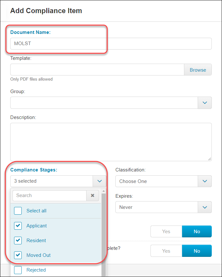Tick the Select all checkbox

click(x=18, y=211)
